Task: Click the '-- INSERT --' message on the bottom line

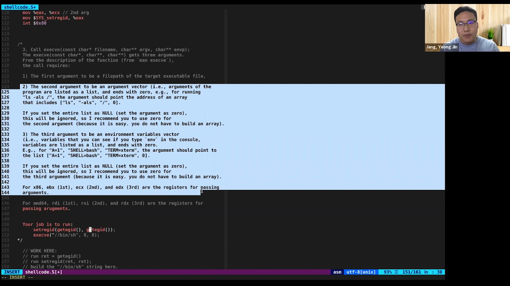Action: pyautogui.click(x=17, y=277)
